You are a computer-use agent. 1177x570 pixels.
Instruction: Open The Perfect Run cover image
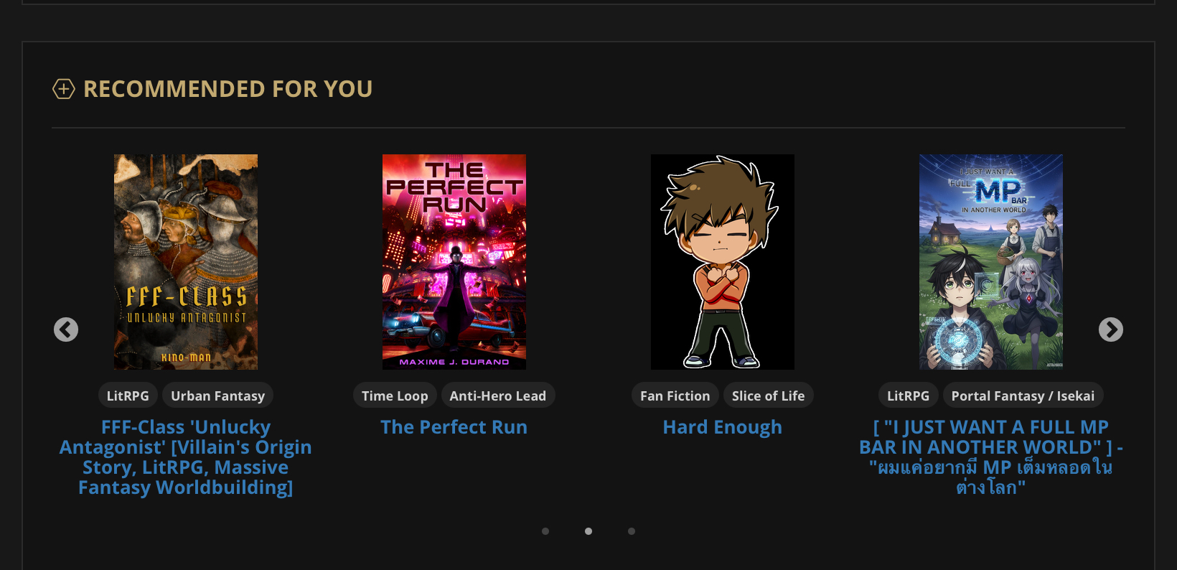click(454, 262)
